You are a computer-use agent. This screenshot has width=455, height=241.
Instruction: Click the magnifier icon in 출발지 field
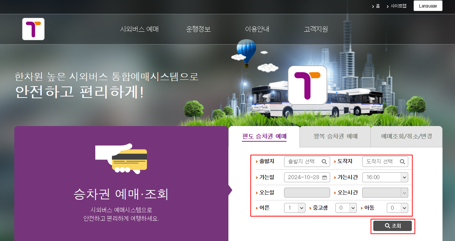[x=324, y=162]
